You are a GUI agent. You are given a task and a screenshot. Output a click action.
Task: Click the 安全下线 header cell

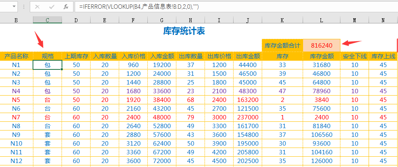tap(355, 56)
